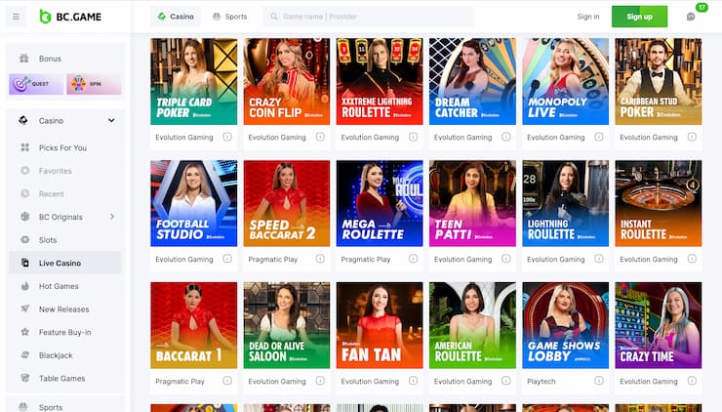Click Playtech provider under Game Shows Lobby

click(541, 381)
